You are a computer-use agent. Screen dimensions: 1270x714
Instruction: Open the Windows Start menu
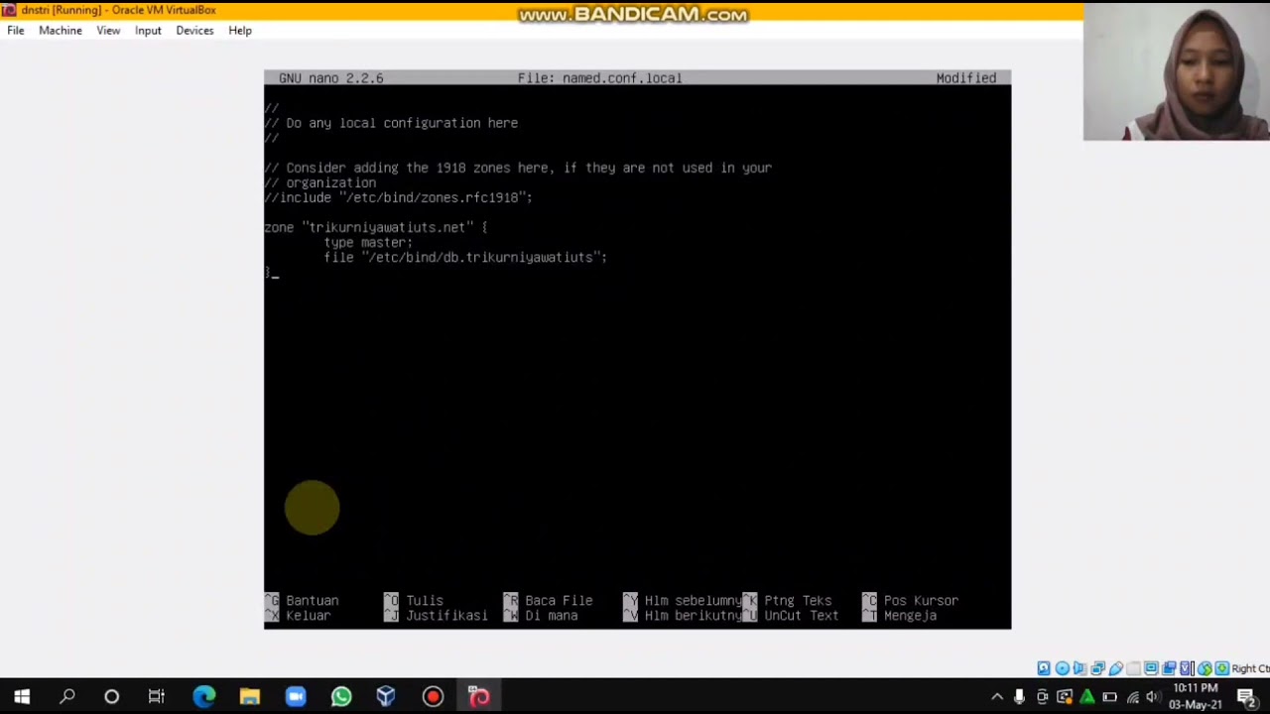[x=22, y=696]
